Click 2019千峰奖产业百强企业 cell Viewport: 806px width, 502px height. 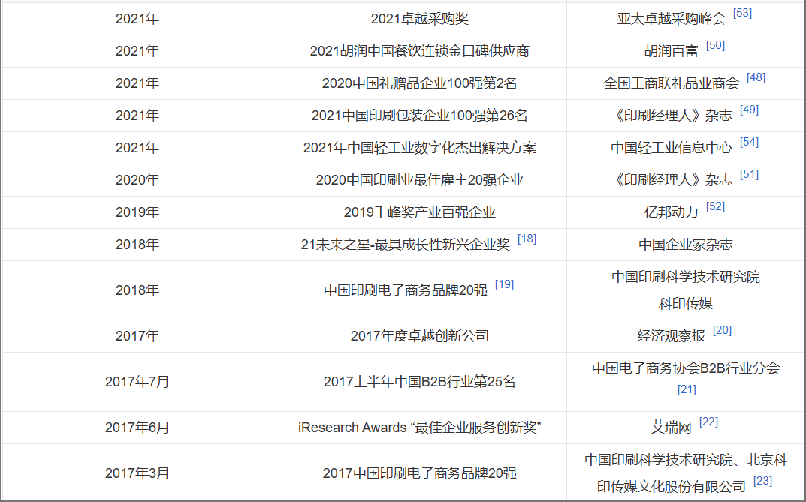point(419,212)
